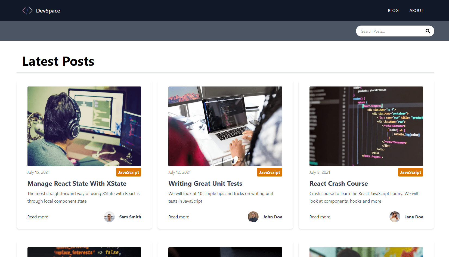Open the React Crash Course title
449x257 pixels.
coord(339,184)
